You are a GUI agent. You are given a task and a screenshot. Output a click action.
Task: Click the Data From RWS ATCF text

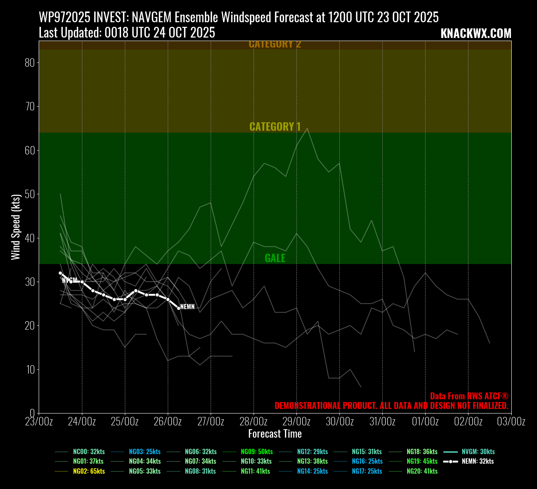(x=469, y=396)
